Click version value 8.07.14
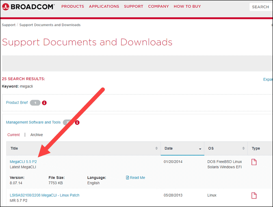 pos(16,183)
